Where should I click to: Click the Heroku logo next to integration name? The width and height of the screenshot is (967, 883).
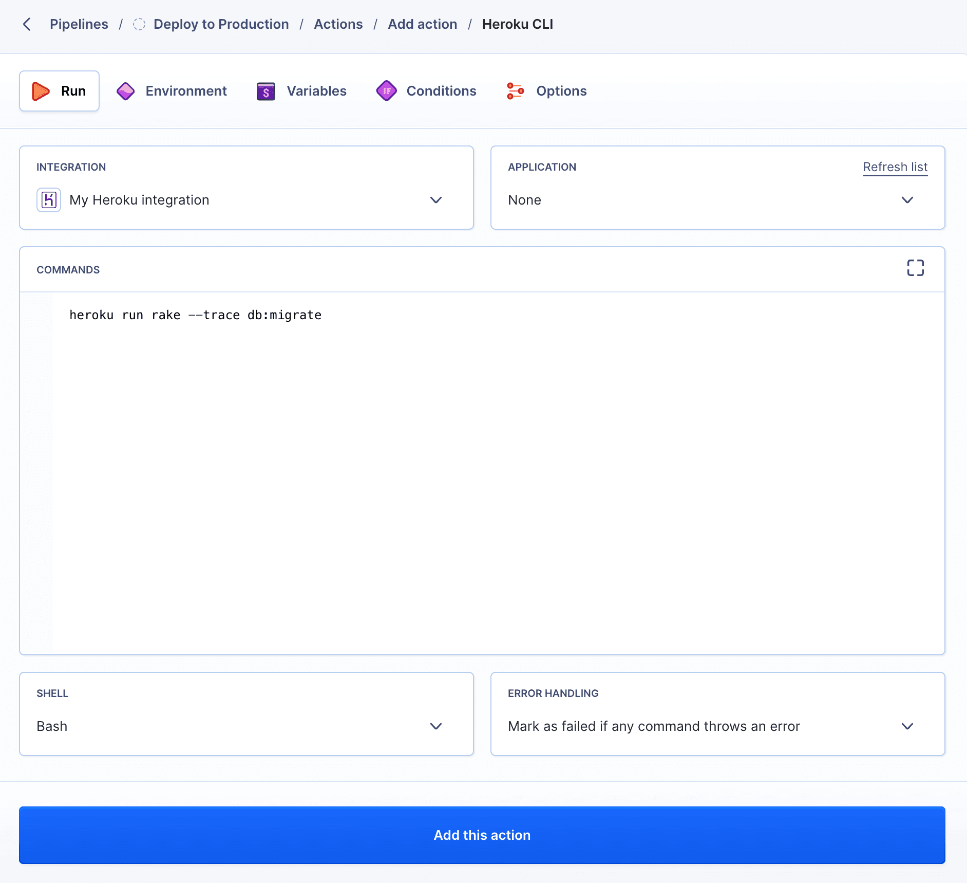pos(48,200)
